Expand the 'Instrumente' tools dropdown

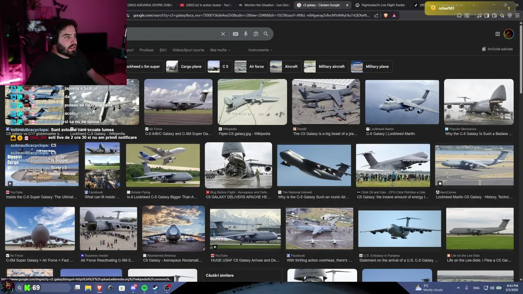coord(261,50)
